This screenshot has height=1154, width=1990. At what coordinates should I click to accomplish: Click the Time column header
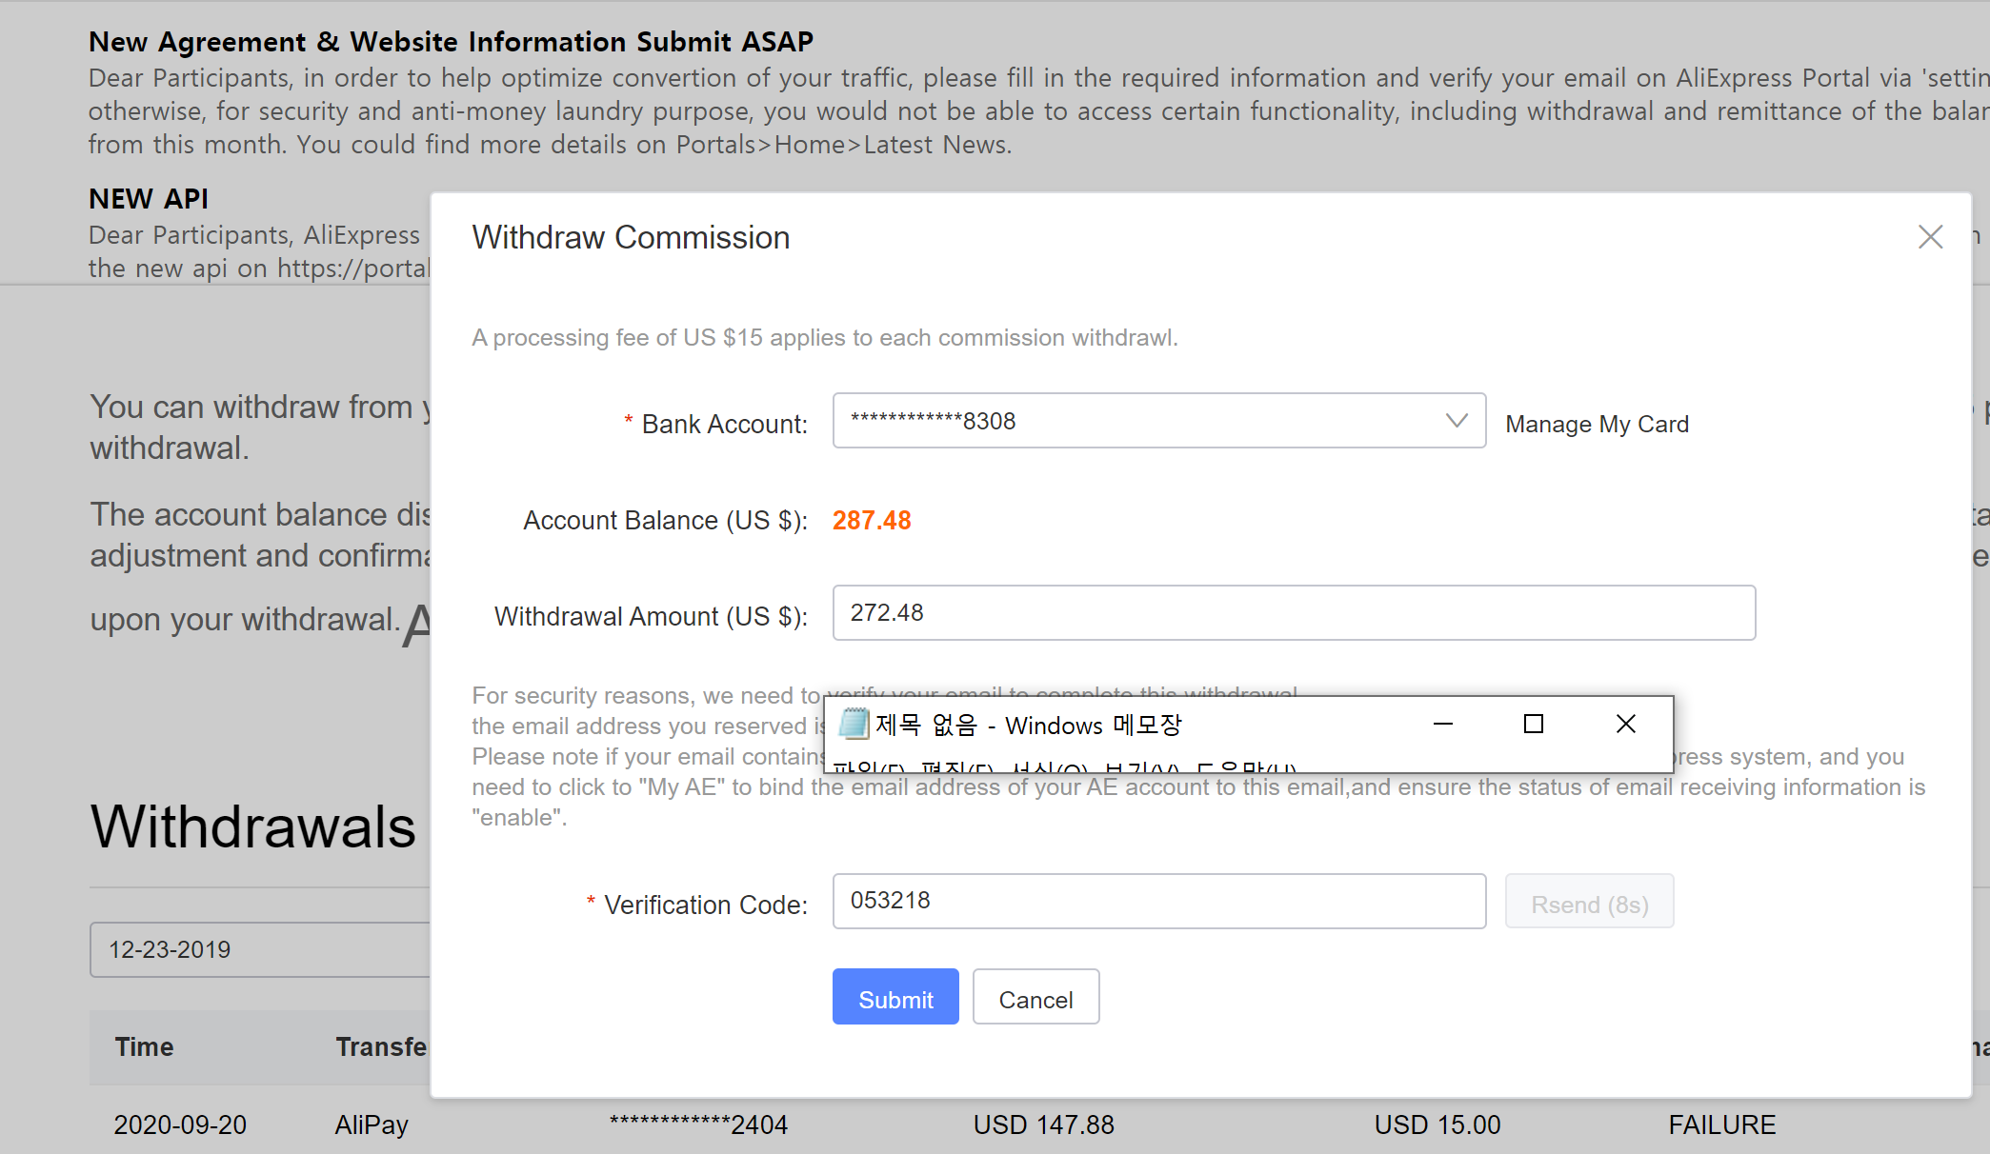pyautogui.click(x=144, y=1046)
